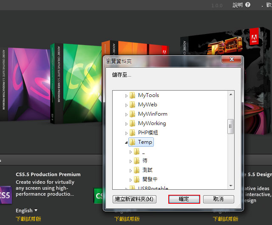272x225 pixels.
Task: Click 下載試用版 link in the middle column
Action: tap(127, 219)
